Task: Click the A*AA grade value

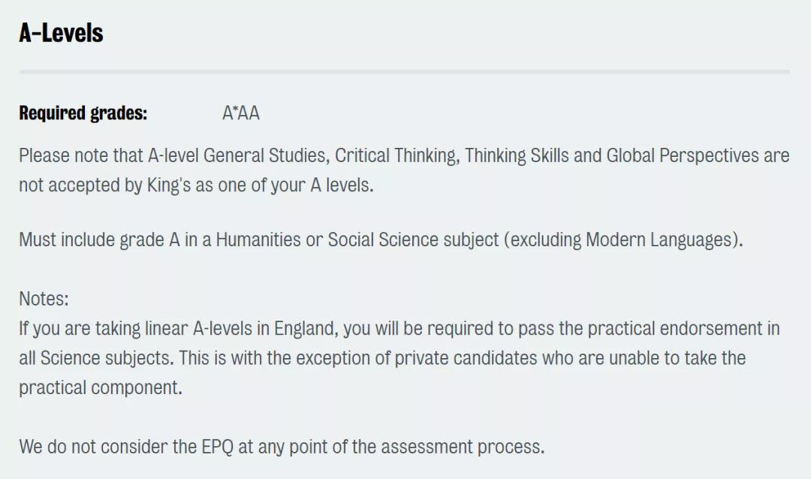Action: pyautogui.click(x=241, y=113)
